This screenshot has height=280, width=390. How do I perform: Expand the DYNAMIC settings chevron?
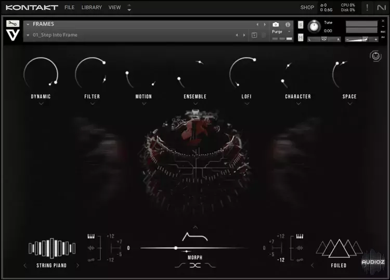(x=41, y=104)
